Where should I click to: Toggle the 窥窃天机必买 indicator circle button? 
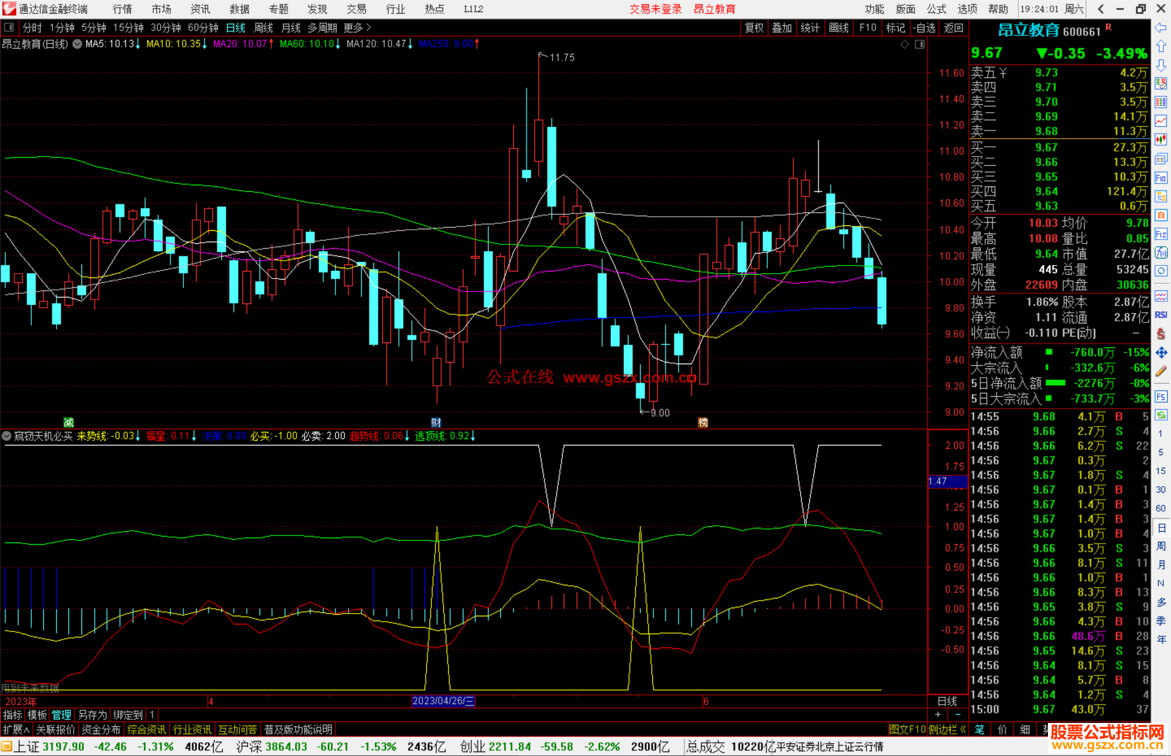pyautogui.click(x=7, y=436)
